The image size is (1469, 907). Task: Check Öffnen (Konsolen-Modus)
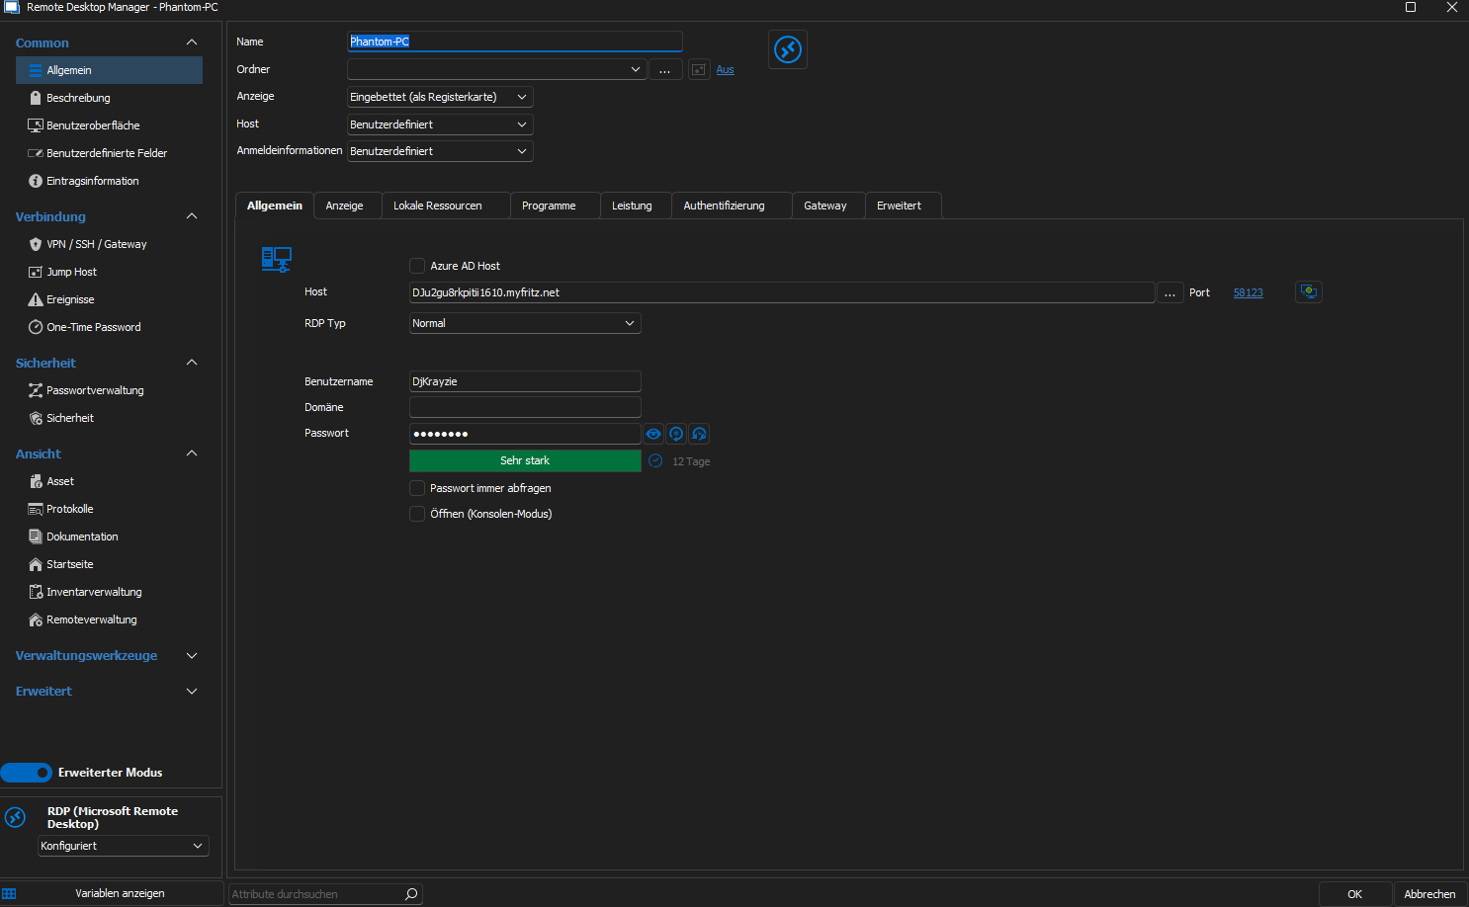(x=417, y=514)
